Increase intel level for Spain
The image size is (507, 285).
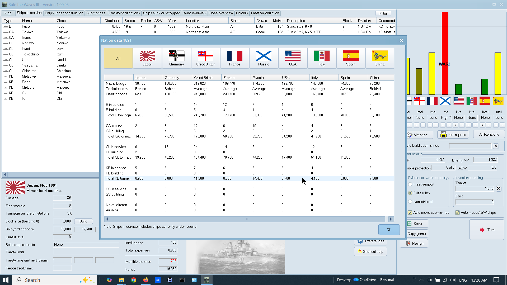click(482, 125)
